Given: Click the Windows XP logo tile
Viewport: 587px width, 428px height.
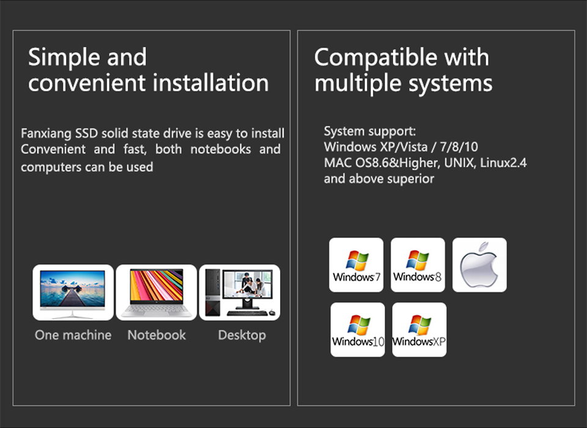Looking at the screenshot, I should click(419, 330).
